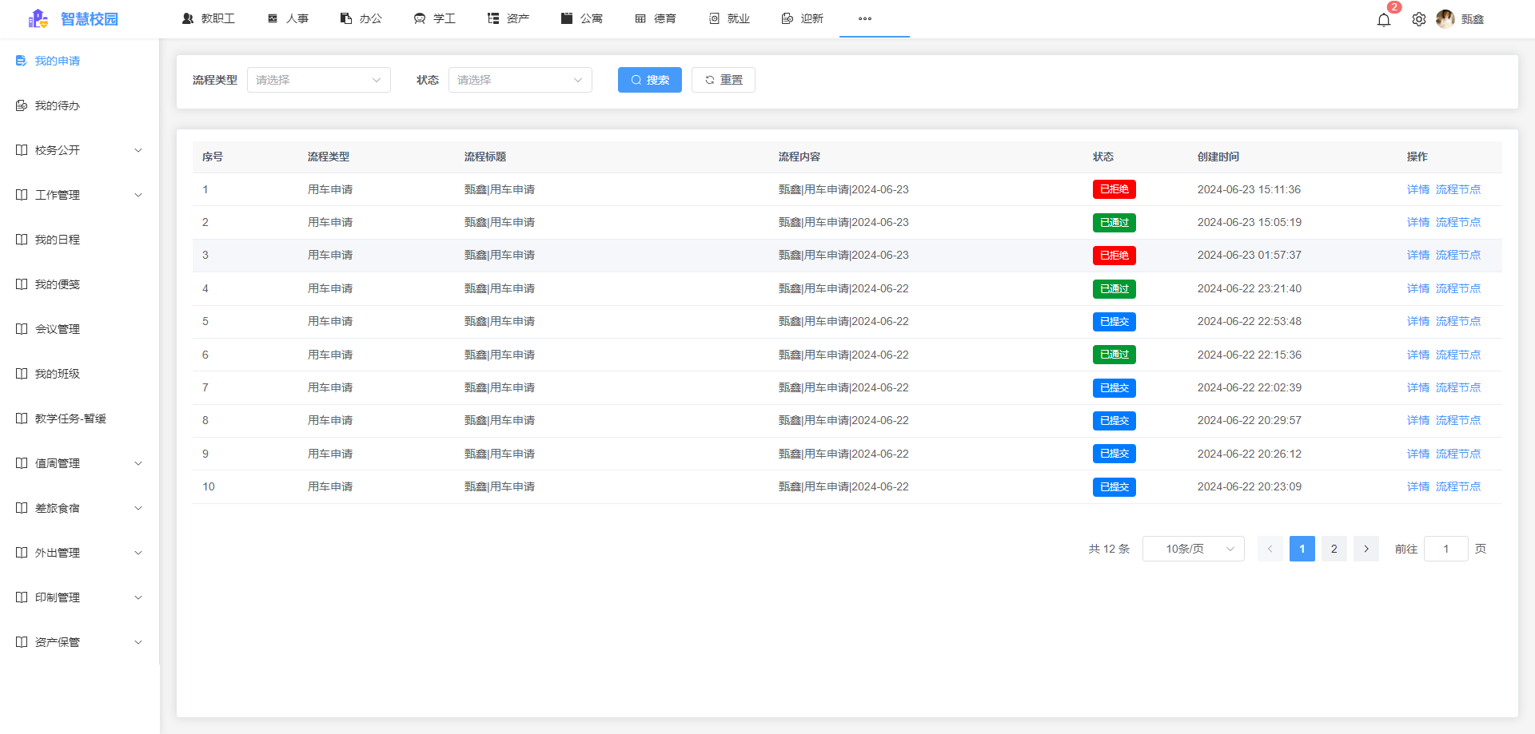Click the 会议管理 sidebar icon
Screen dimensions: 1535x734
tap(21, 328)
